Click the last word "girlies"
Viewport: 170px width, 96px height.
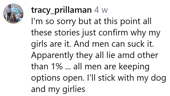74,89
